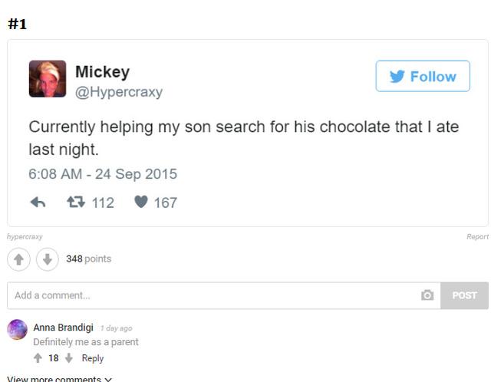Follow Mickey on Twitter
491x382 pixels.
[422, 77]
